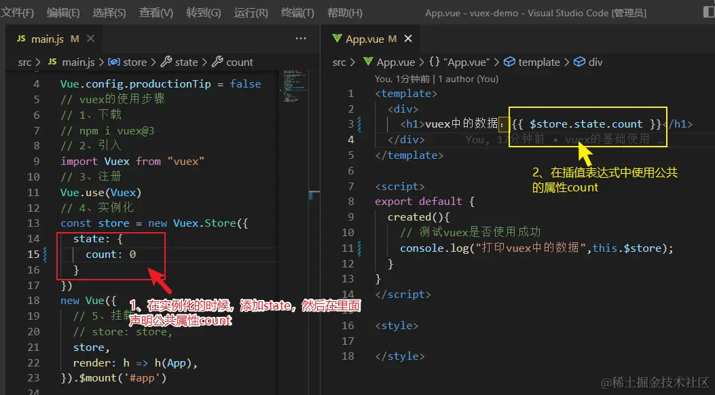Open the 终端(T) menu

pyautogui.click(x=297, y=13)
